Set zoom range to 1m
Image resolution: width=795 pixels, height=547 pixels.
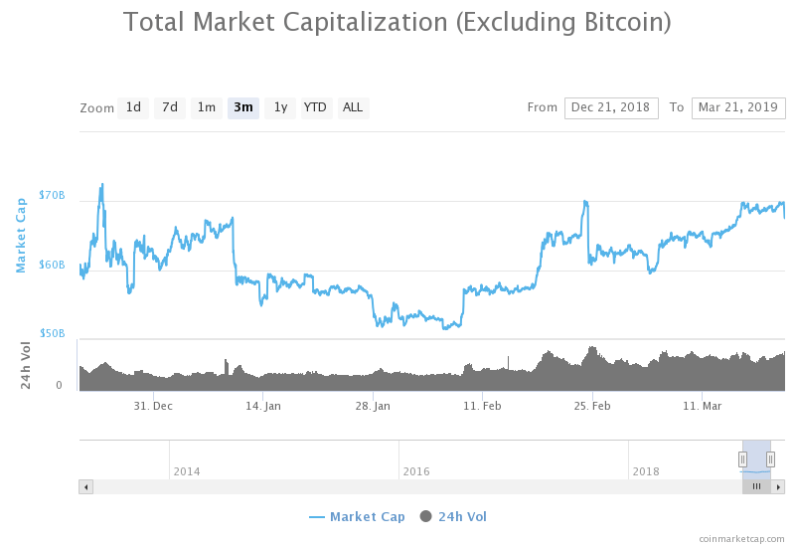(x=207, y=107)
